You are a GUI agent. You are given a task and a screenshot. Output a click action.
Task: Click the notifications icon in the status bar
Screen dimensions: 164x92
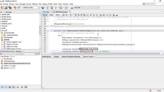coord(150,91)
